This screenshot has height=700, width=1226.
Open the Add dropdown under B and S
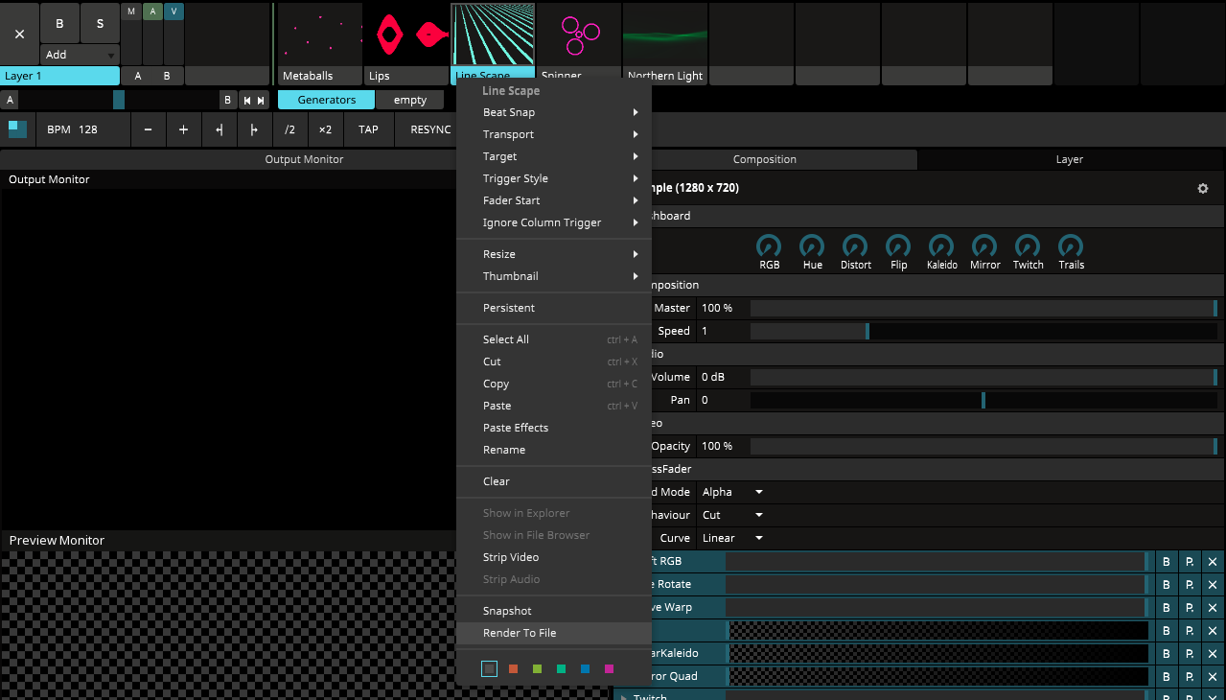81,55
